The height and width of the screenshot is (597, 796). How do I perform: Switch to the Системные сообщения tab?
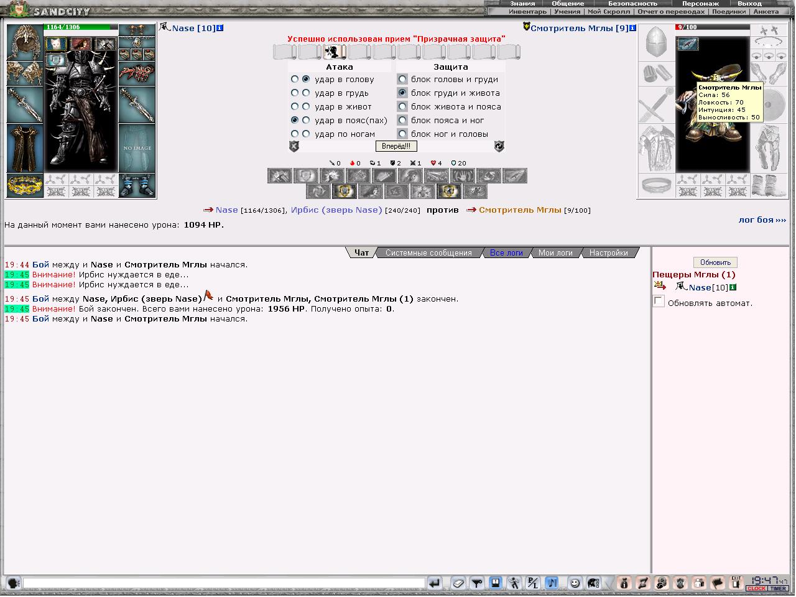[x=428, y=252]
